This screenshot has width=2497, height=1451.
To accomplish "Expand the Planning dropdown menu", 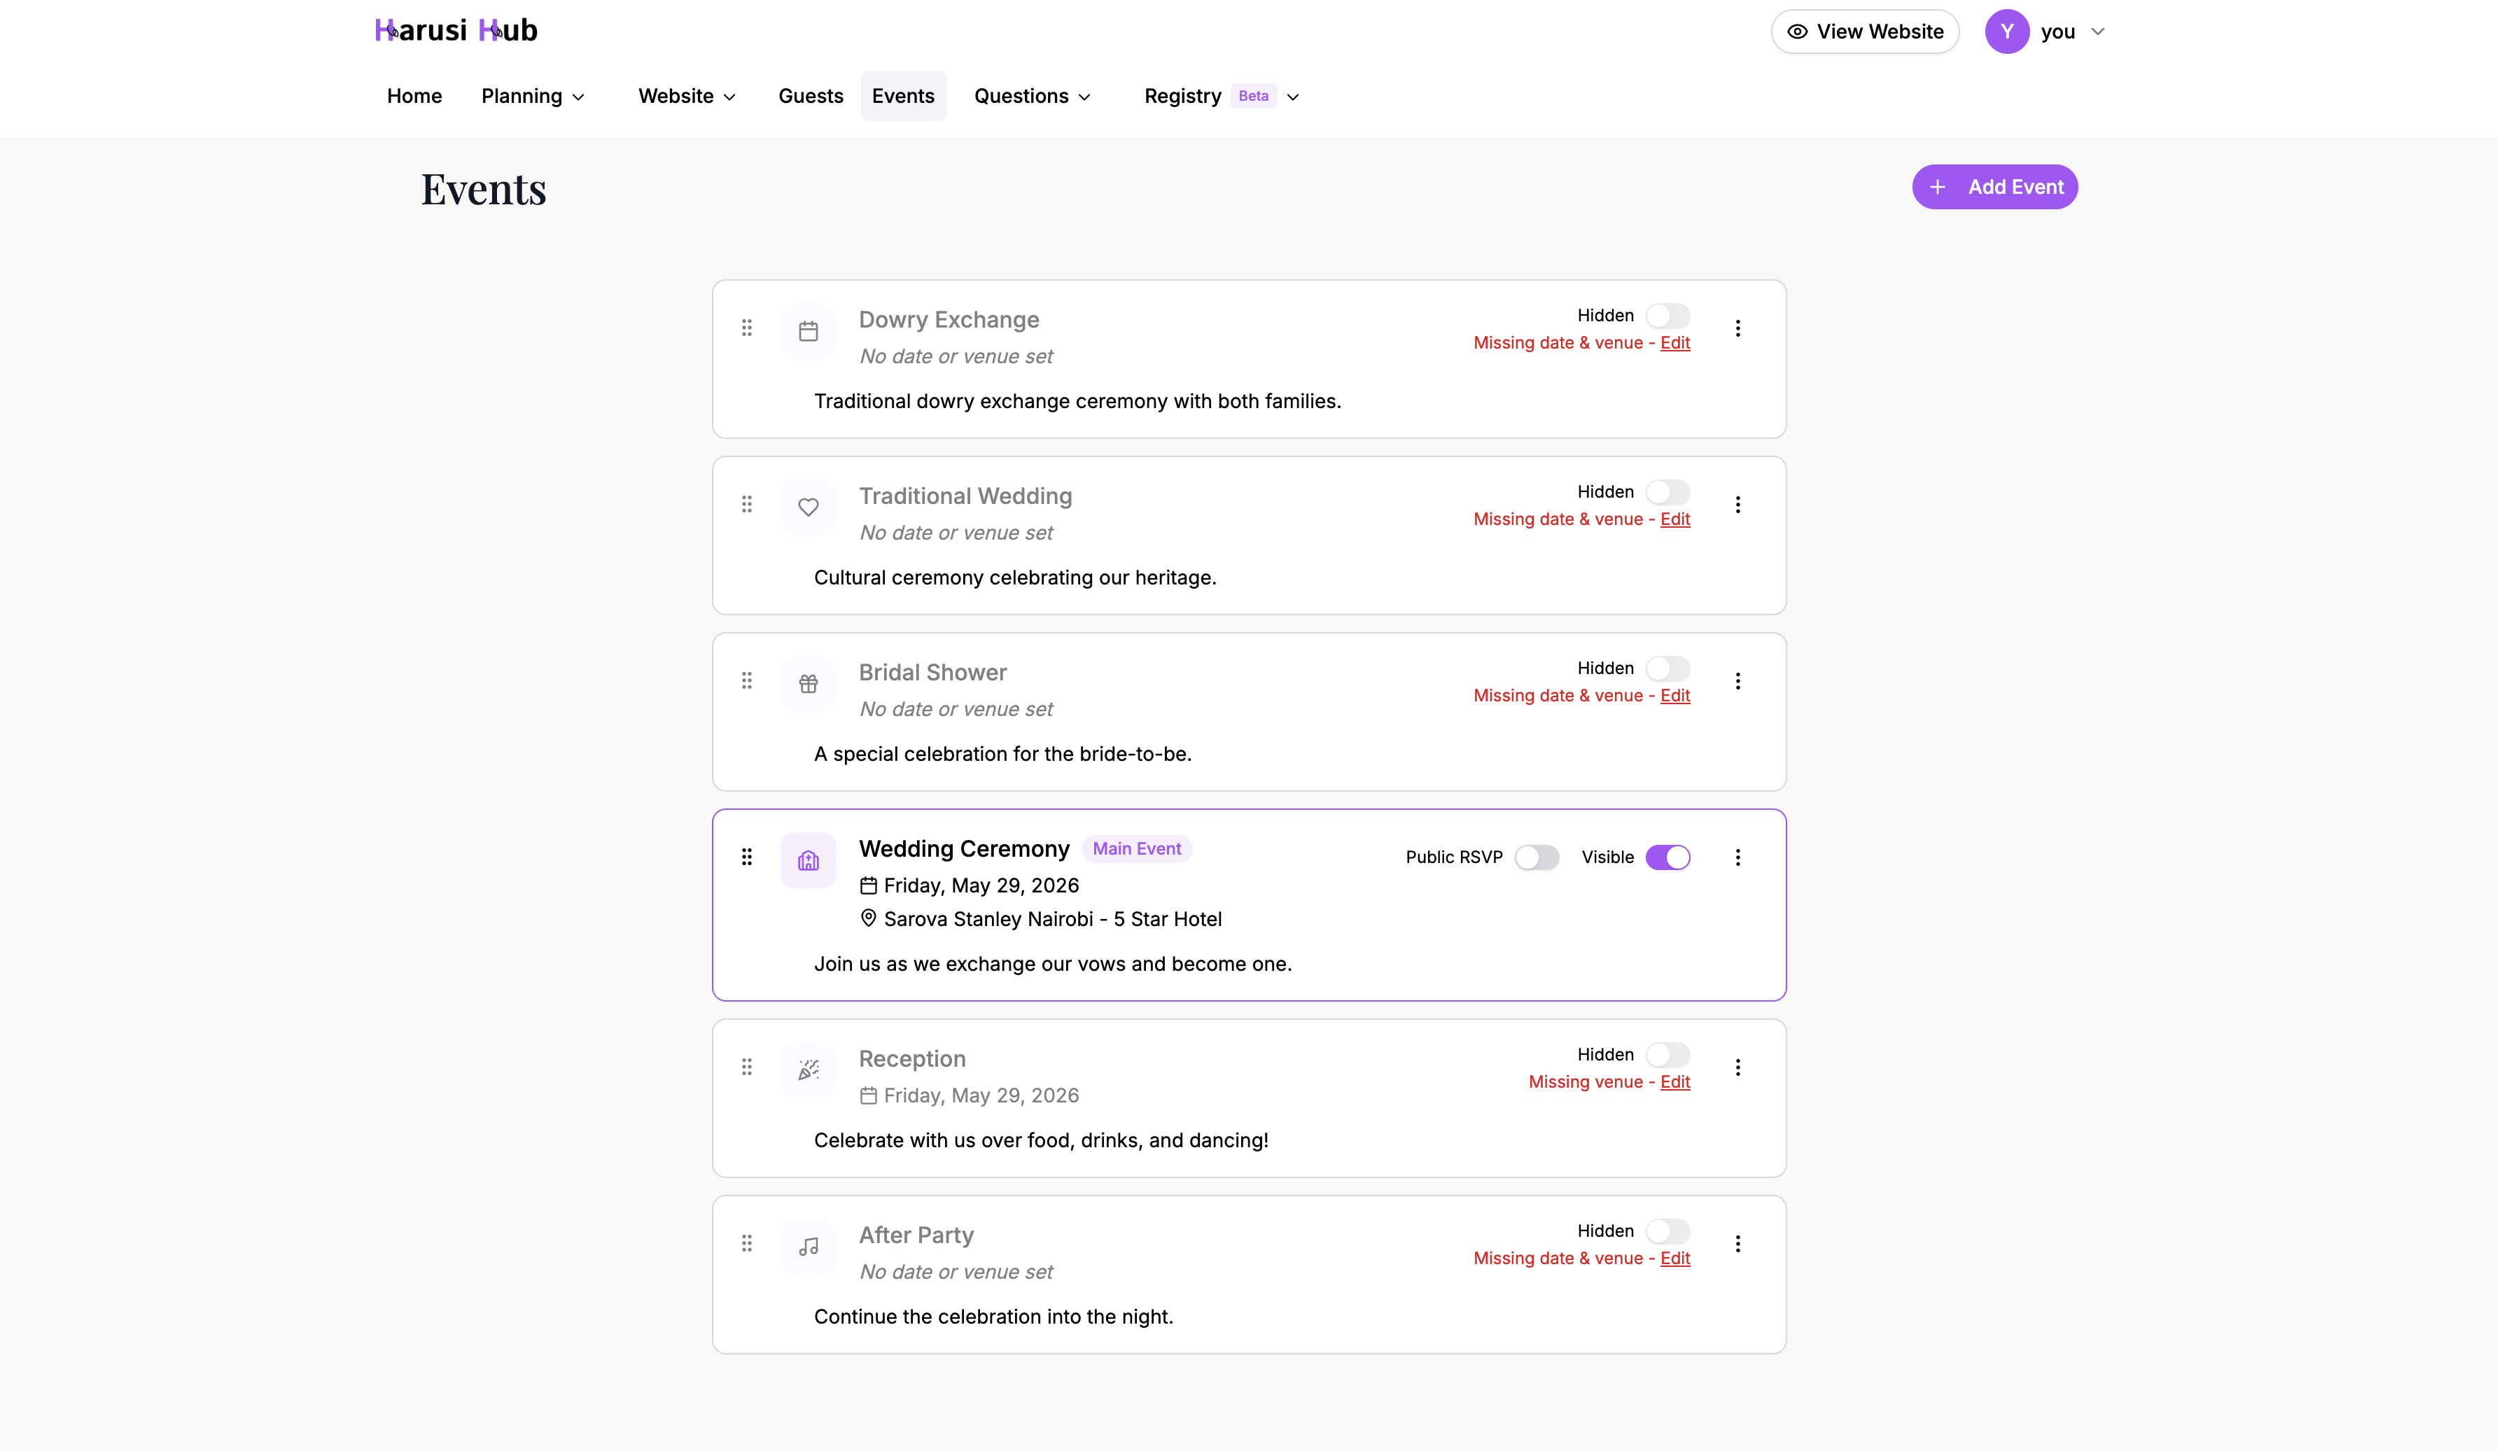I will coord(533,96).
